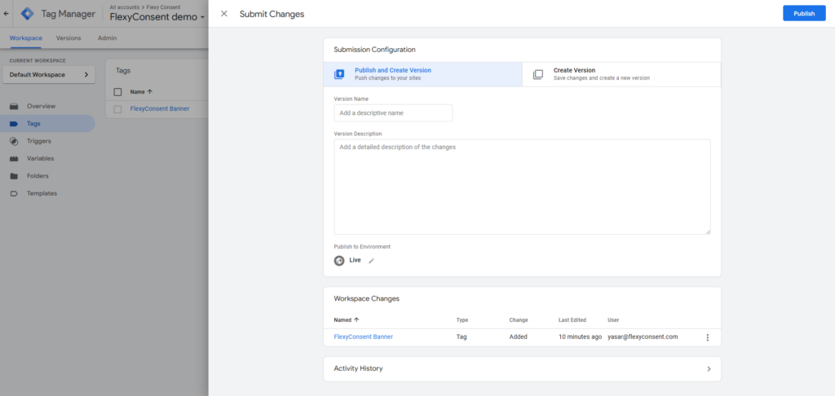Image resolution: width=835 pixels, height=396 pixels.
Task: Switch to the Versions tab
Action: [x=68, y=38]
